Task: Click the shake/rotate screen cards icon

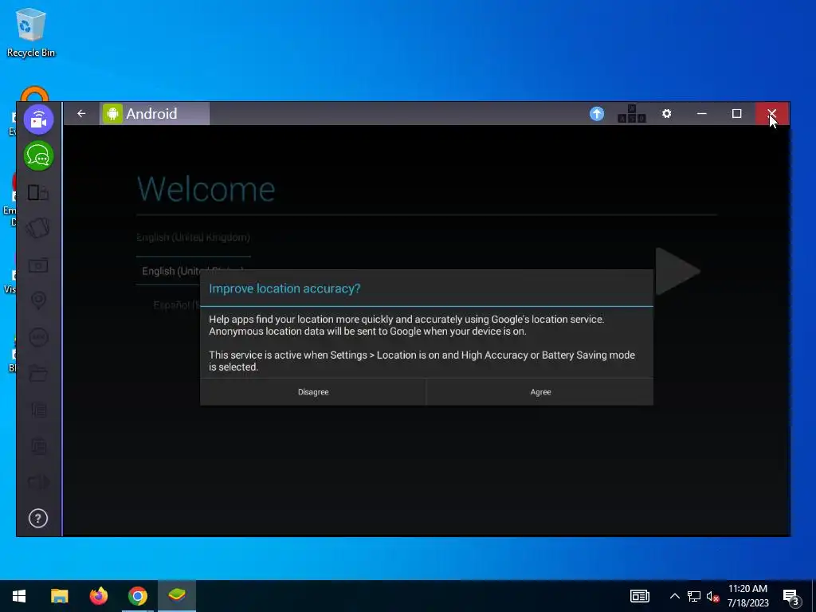Action: (38, 228)
